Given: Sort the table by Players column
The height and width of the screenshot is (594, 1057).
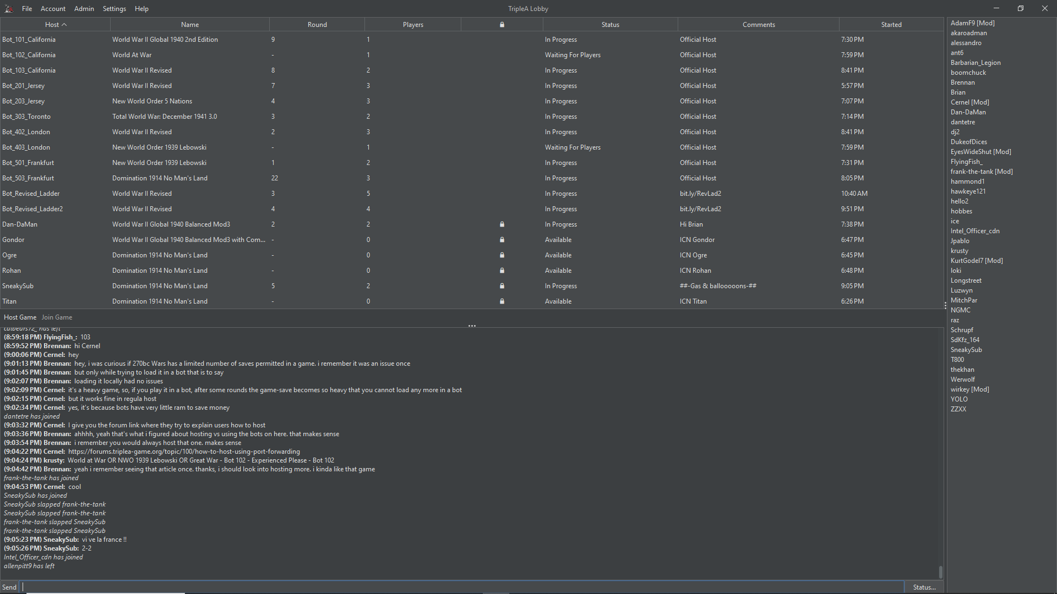Looking at the screenshot, I should tap(413, 25).
